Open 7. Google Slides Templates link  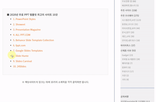point(28,50)
